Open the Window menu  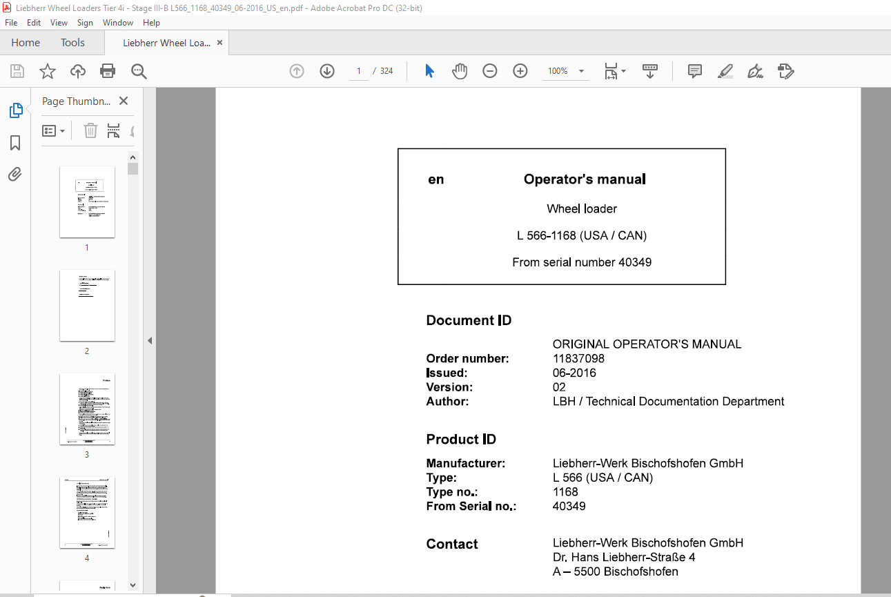click(118, 23)
